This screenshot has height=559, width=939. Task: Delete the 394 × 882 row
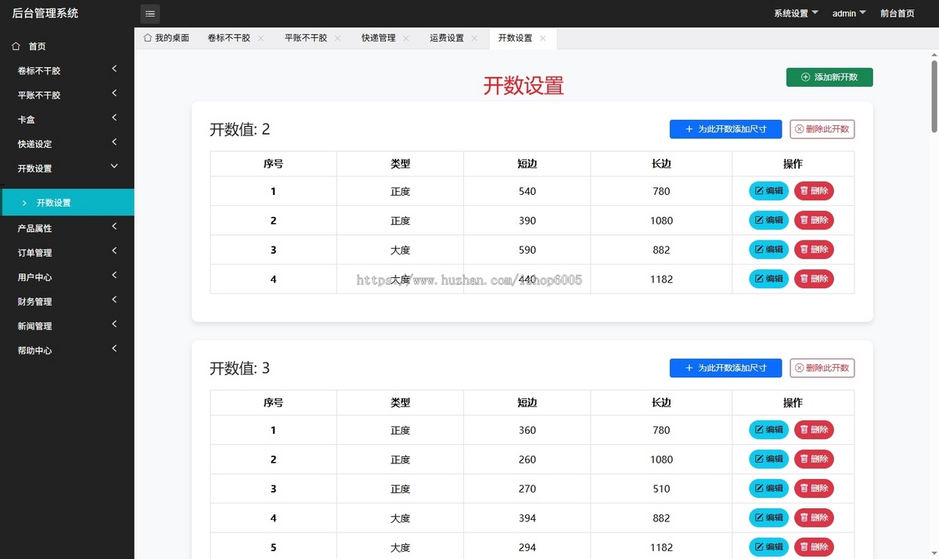(x=814, y=518)
